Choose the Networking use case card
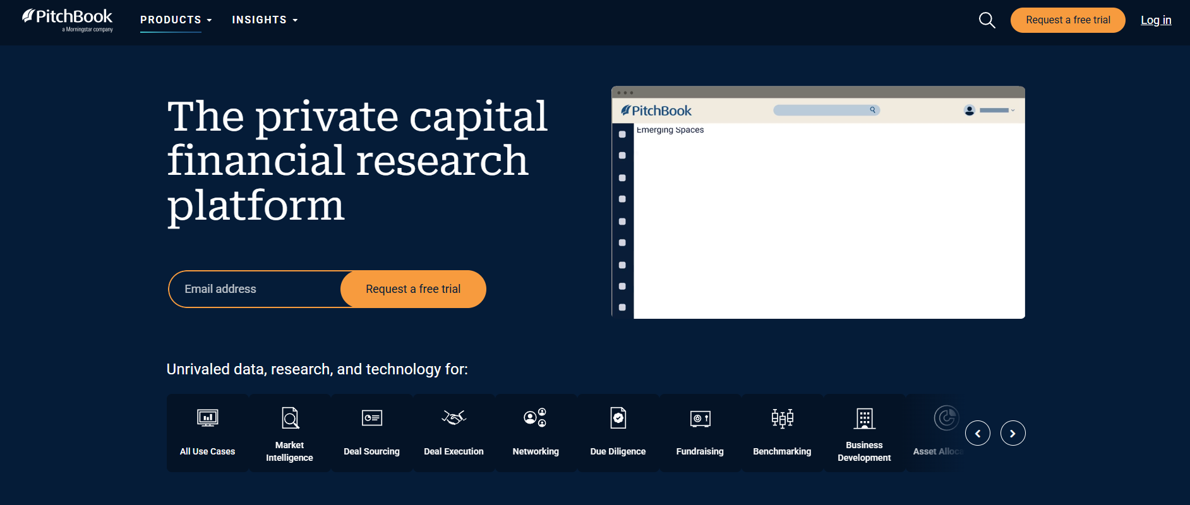1190x505 pixels. coord(536,433)
